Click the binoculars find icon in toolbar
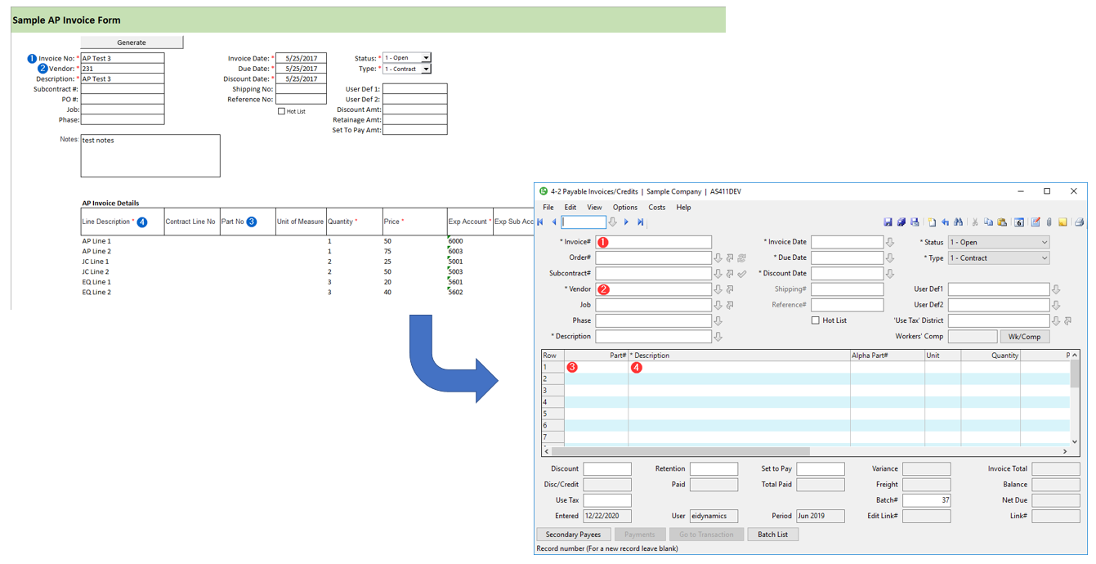This screenshot has width=1096, height=564. (x=957, y=222)
